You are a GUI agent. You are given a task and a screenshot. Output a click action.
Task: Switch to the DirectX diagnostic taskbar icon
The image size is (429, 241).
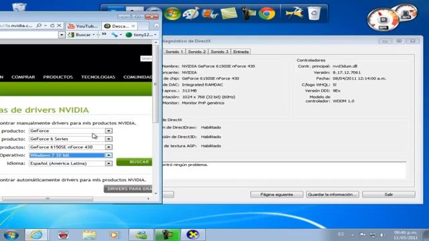[x=193, y=235]
